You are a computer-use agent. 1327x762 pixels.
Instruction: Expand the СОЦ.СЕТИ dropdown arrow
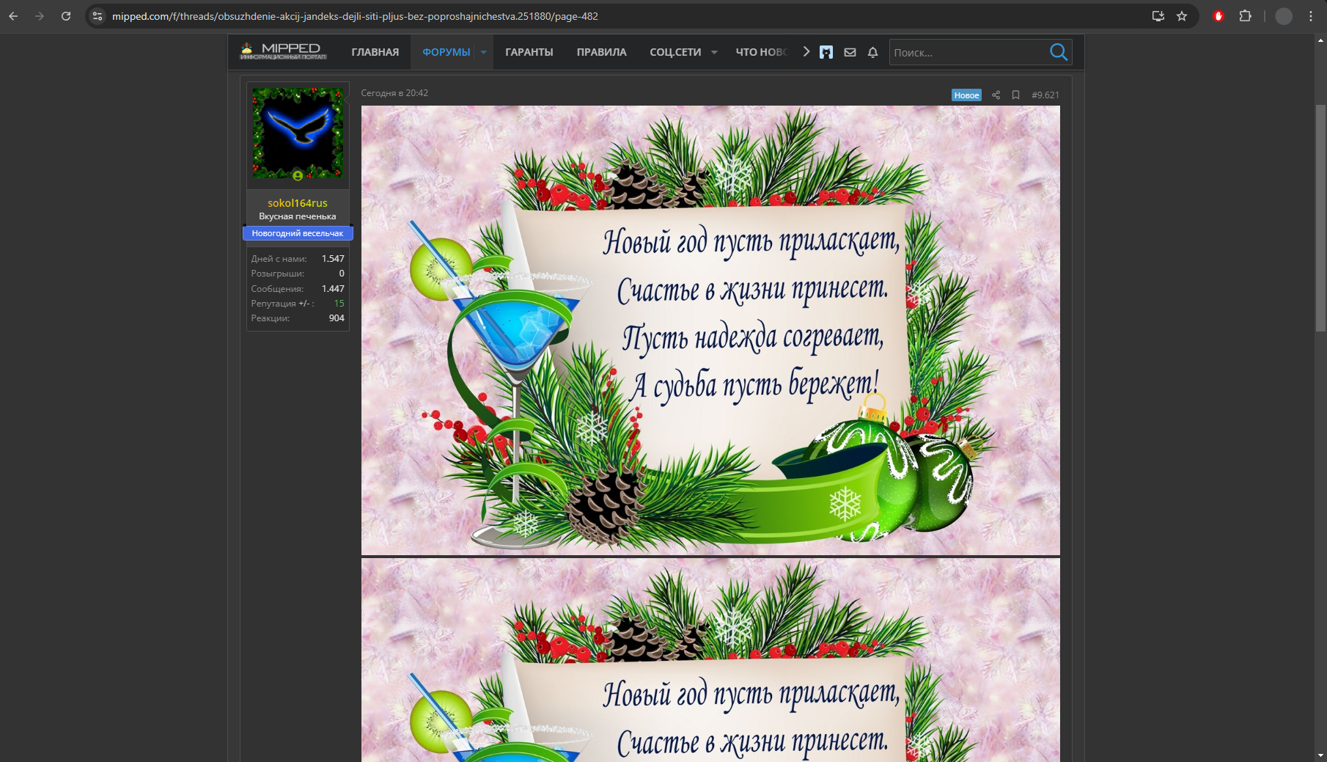[x=714, y=52]
